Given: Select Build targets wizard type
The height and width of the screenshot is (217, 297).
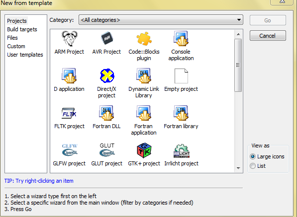Looking at the screenshot, I should coord(22,29).
